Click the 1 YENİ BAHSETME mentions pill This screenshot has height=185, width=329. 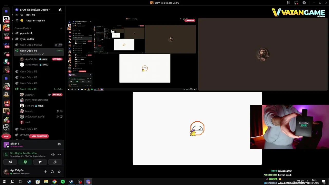pos(39,136)
